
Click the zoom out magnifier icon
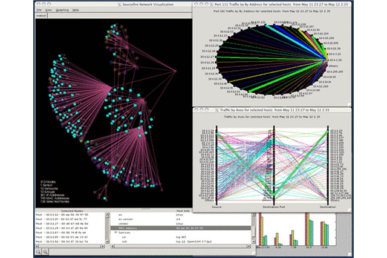click(x=45, y=251)
